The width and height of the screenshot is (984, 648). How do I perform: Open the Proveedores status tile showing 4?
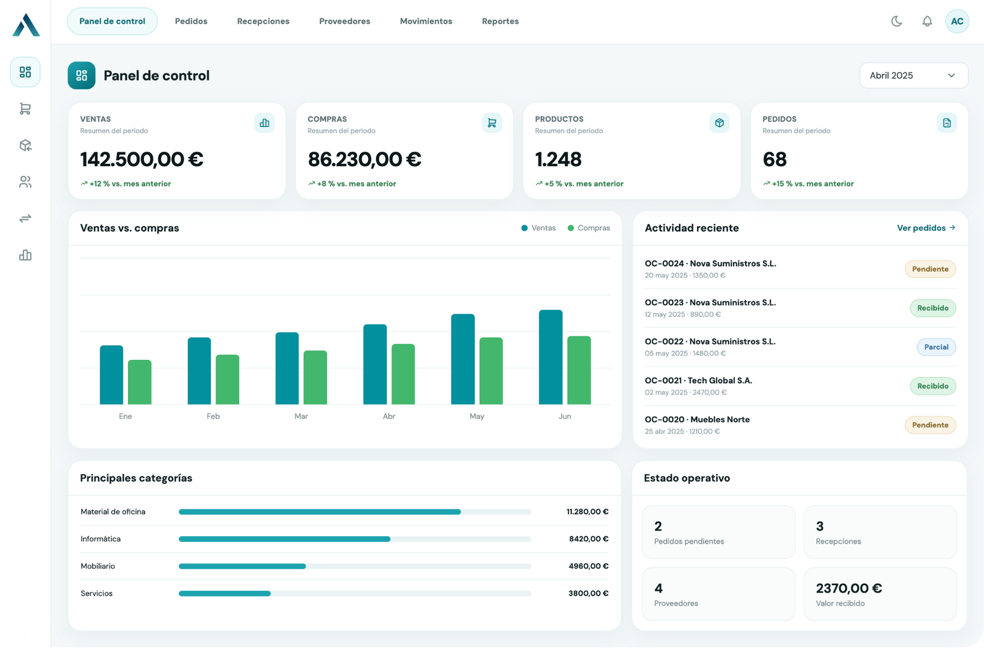point(718,595)
